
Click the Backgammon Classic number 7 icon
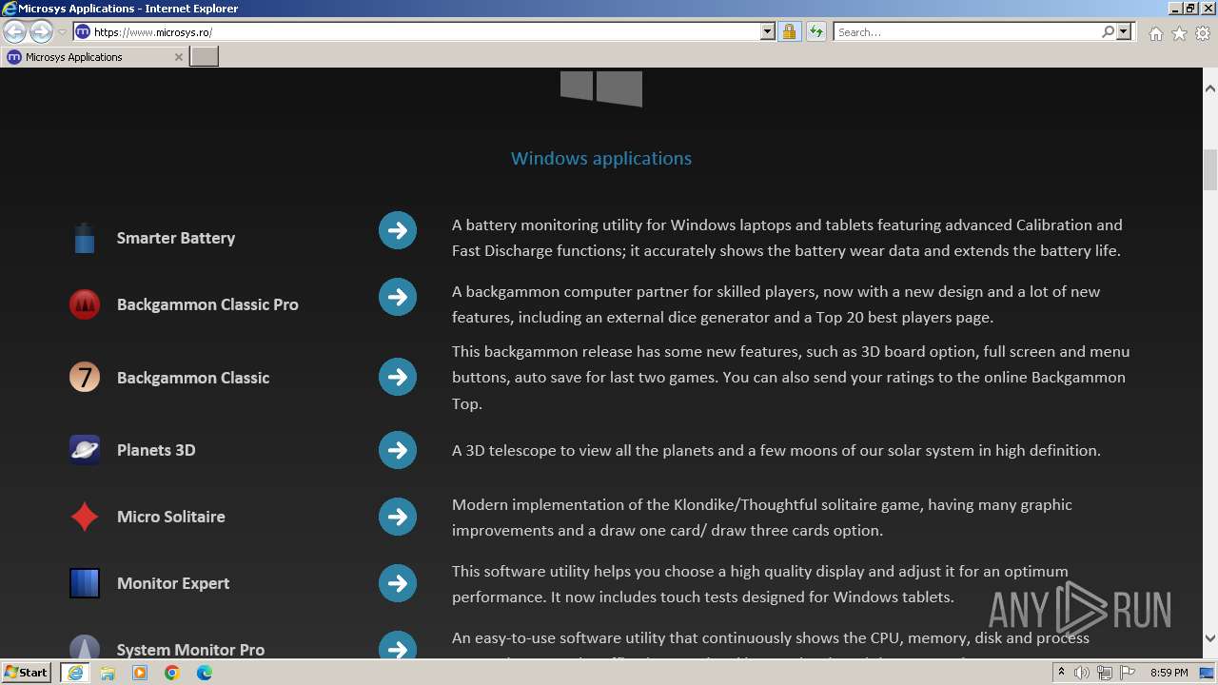[85, 378]
